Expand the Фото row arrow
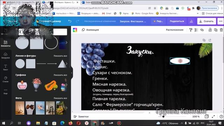The image size is (224, 126). [66, 108]
